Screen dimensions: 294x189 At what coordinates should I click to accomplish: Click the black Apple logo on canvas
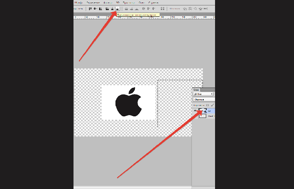[x=128, y=102]
